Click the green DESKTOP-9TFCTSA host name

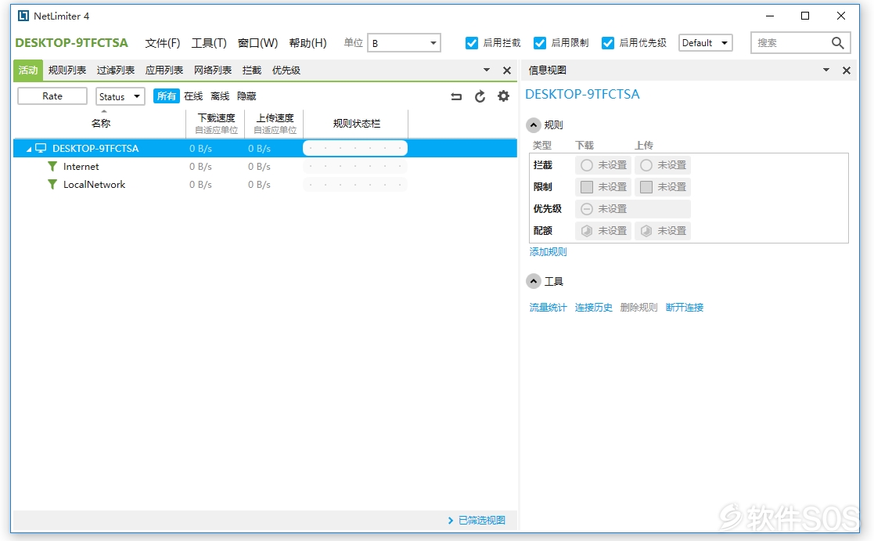[x=71, y=43]
